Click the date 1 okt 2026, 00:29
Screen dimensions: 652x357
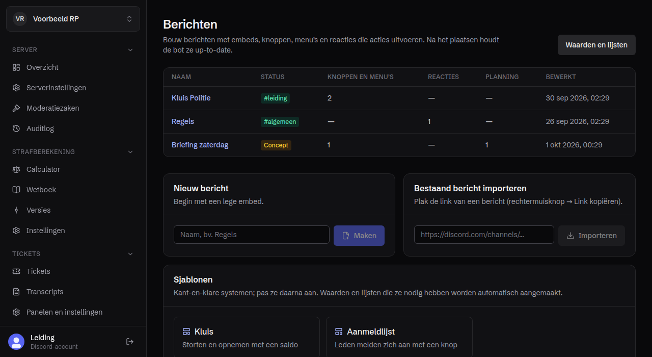click(574, 145)
